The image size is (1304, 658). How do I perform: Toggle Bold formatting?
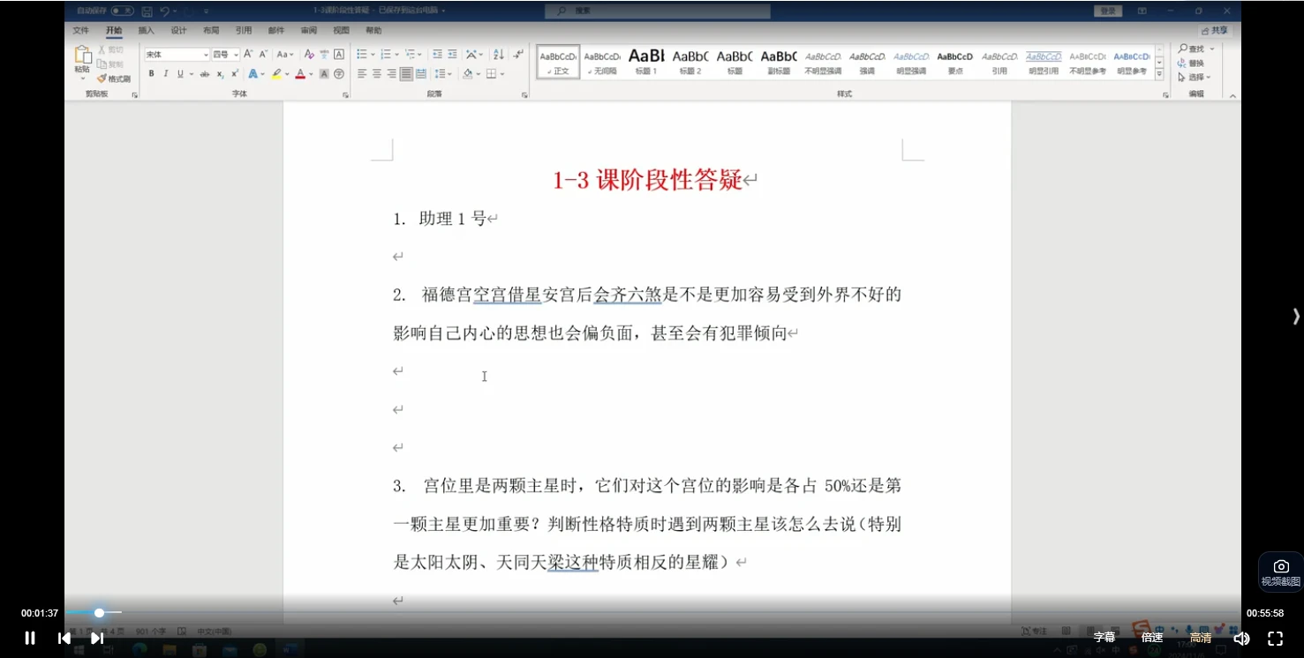[151, 74]
